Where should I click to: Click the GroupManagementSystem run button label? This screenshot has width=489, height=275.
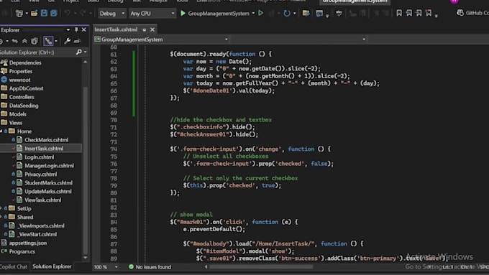pyautogui.click(x=219, y=14)
